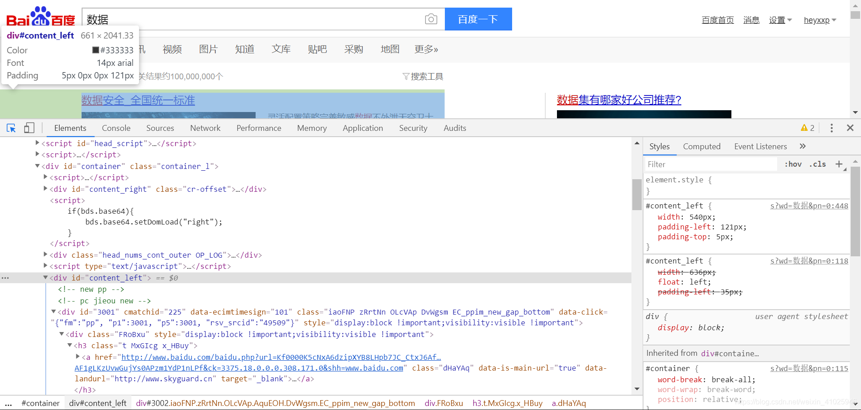Open the 图片 search category
Image resolution: width=861 pixels, height=410 pixels.
pos(209,49)
